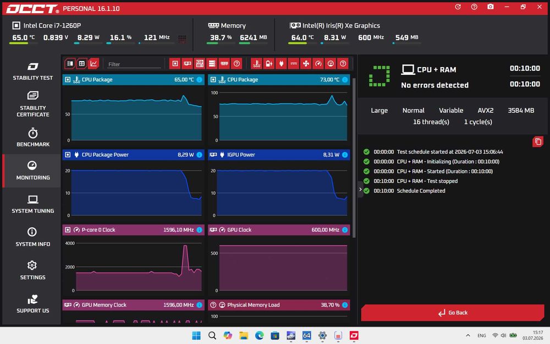Click the 'CPU + RAM - Test stopped' log entry

pyautogui.click(x=427, y=181)
